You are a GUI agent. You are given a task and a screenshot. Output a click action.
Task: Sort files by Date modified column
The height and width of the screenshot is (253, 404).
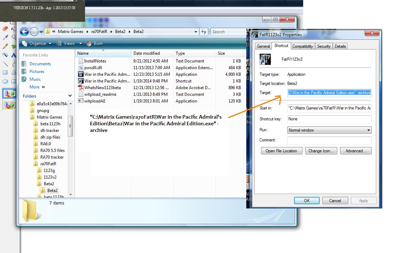[152, 53]
